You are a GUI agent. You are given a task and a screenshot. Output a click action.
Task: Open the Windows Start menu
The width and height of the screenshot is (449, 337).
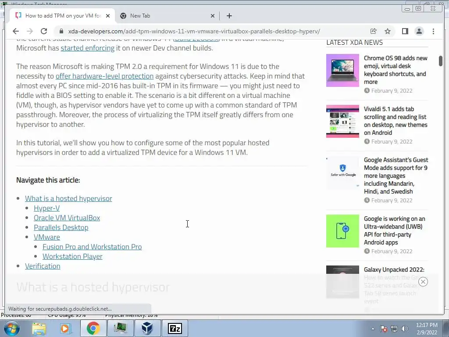pos(11,328)
